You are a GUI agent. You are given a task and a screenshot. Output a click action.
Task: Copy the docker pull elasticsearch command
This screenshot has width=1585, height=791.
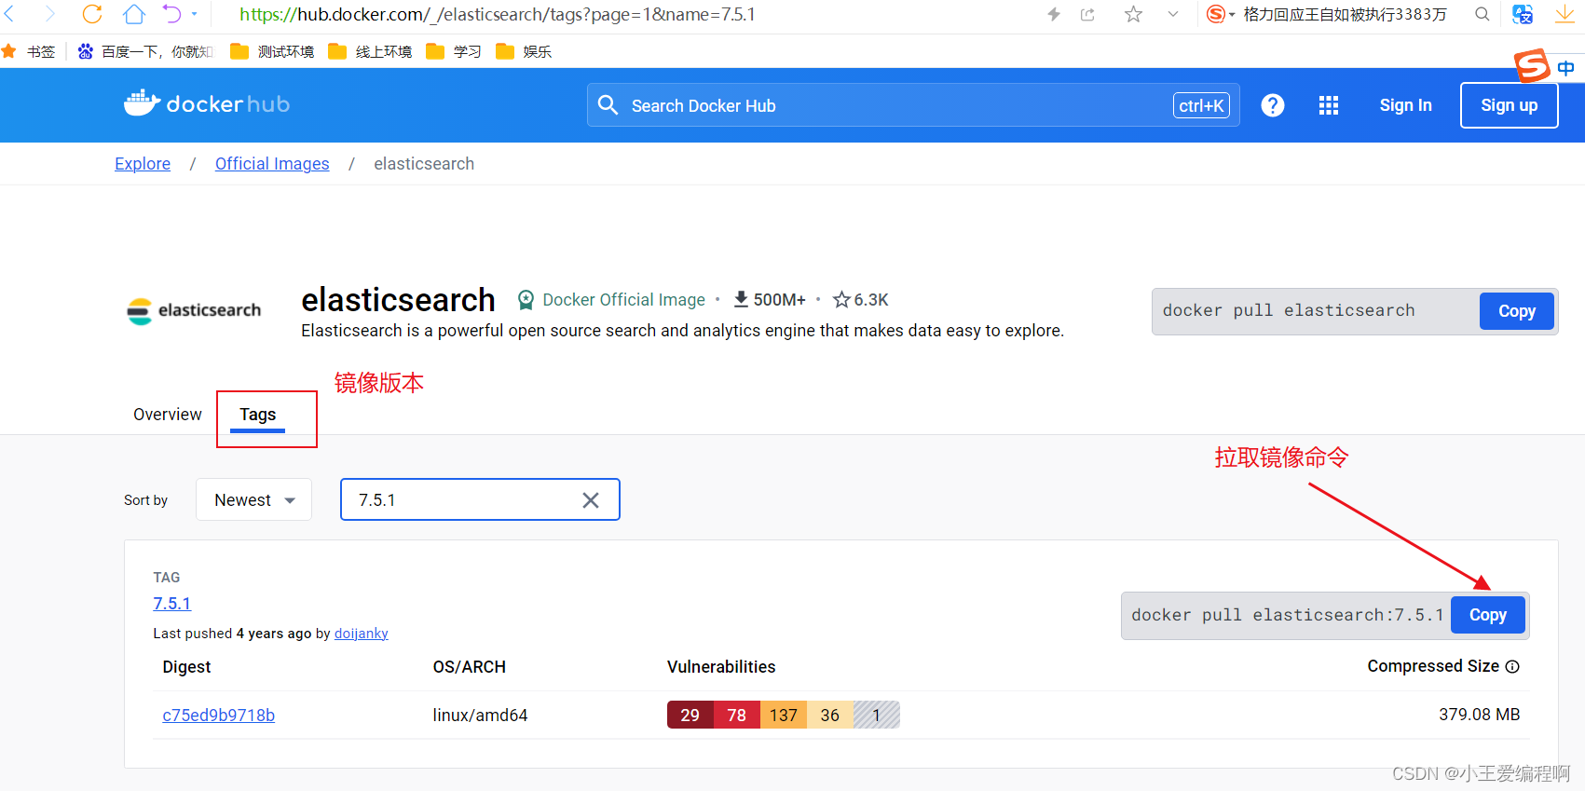click(x=1517, y=311)
